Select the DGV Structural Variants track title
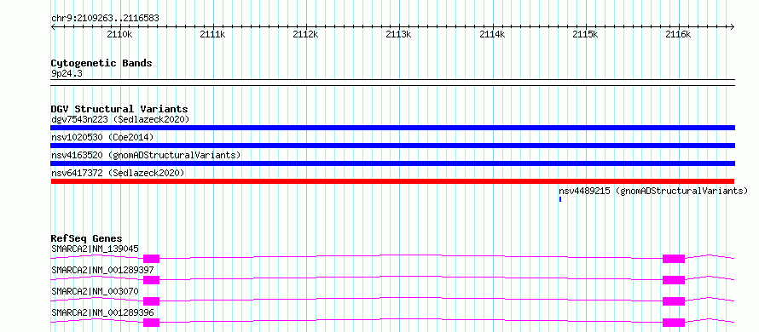The image size is (759, 332). pyautogui.click(x=119, y=109)
